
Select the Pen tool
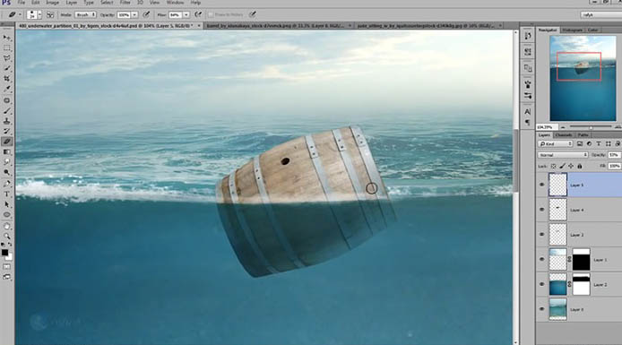(x=7, y=183)
